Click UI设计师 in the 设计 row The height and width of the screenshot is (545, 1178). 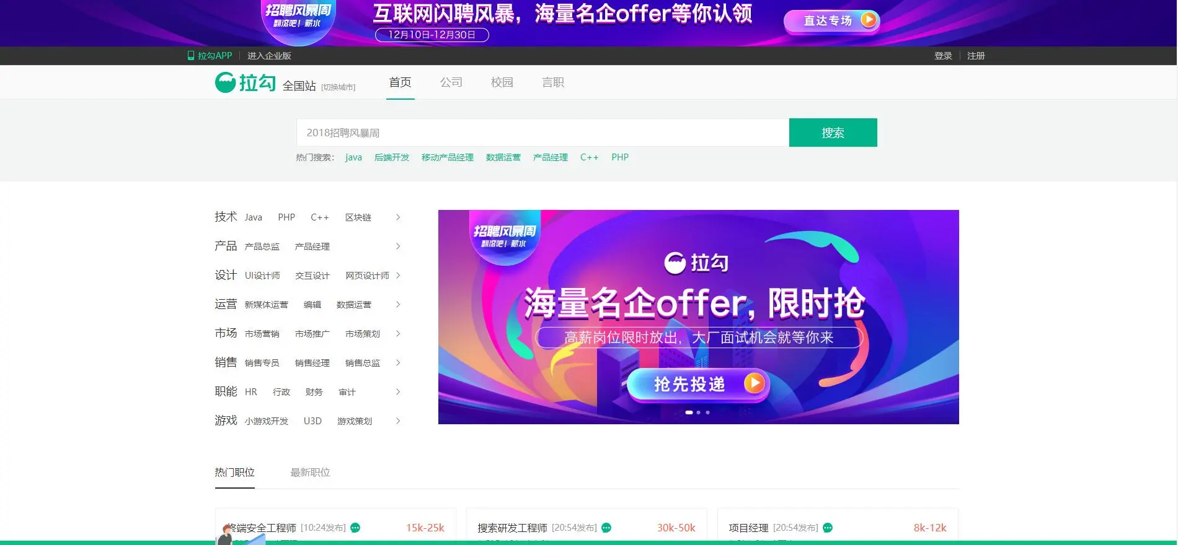262,276
